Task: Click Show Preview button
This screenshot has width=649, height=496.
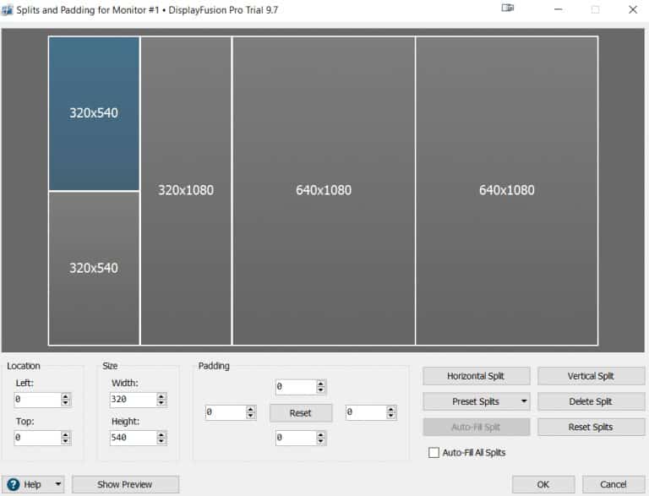Action: tap(125, 484)
